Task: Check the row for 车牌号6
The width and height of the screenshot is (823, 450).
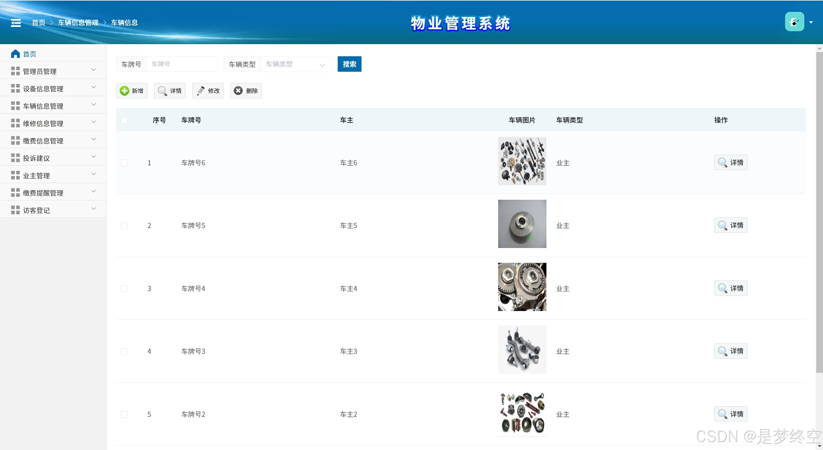Action: (124, 163)
